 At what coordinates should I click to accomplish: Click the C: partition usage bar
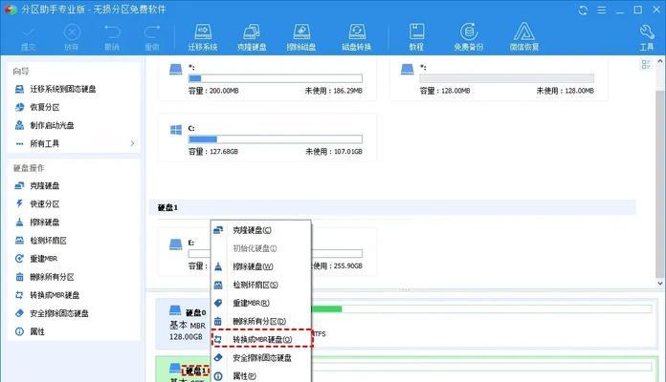click(276, 139)
